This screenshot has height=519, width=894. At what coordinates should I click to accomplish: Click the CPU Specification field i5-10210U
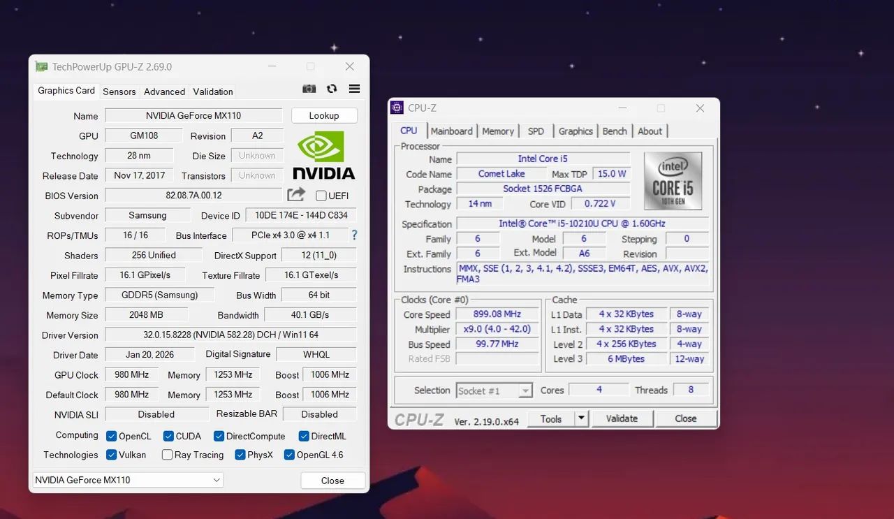click(582, 224)
